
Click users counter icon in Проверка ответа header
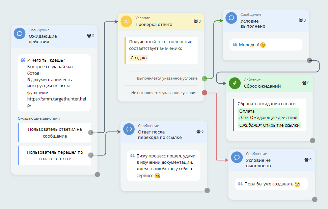[x=196, y=21]
